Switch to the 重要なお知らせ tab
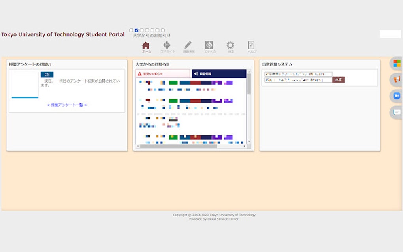This screenshot has width=403, height=252. click(163, 73)
